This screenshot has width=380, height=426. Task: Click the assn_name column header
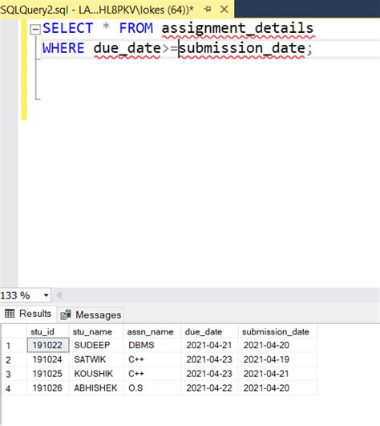pyautogui.click(x=152, y=331)
